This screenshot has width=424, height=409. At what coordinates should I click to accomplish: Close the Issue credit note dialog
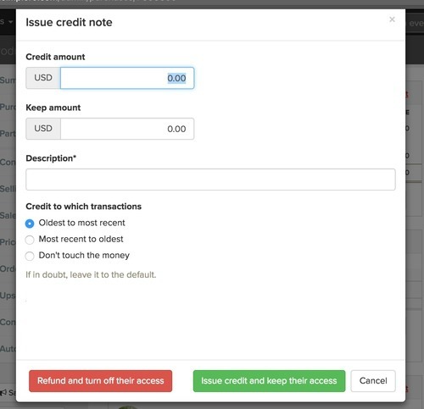pos(392,19)
